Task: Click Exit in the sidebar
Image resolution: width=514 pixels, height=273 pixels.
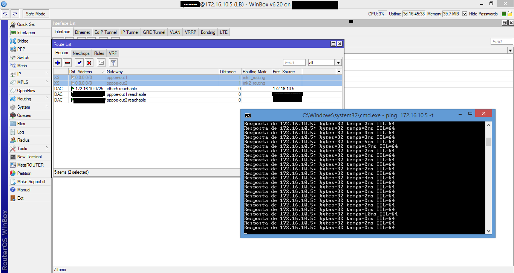Action: pos(20,198)
